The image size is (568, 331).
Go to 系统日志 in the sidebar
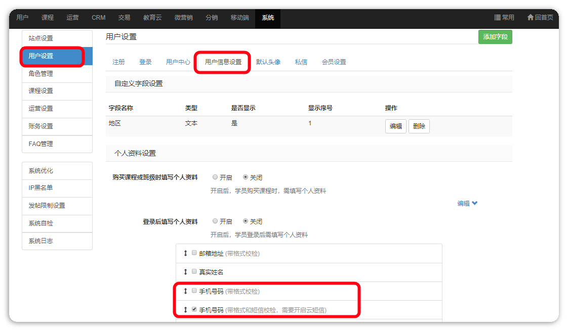click(x=41, y=241)
